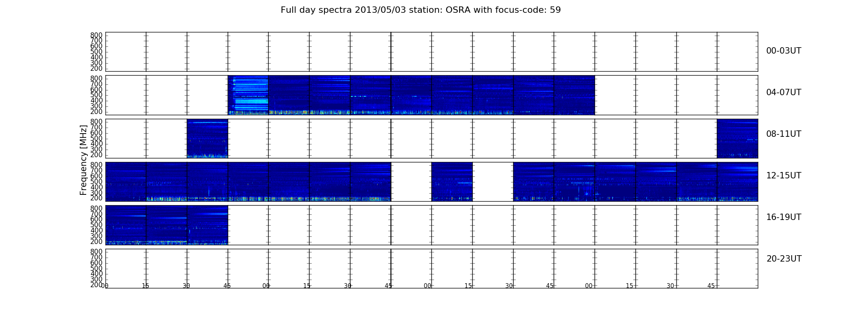Click the 08-11UT spectrogram segment starting at minute 30
This screenshot has width=842, height=320.
click(207, 138)
